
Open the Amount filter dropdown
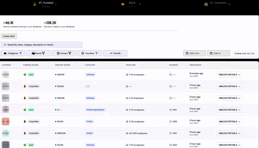coord(64,53)
